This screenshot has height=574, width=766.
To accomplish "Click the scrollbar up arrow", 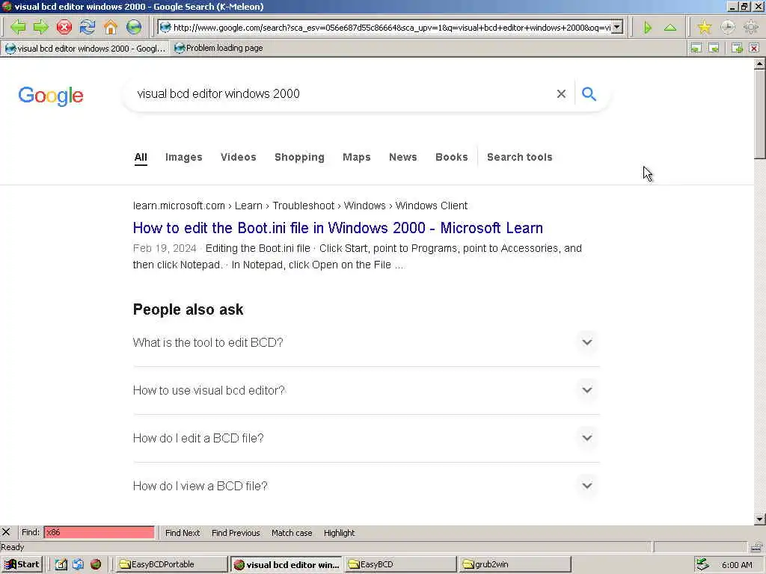I will pyautogui.click(x=760, y=64).
